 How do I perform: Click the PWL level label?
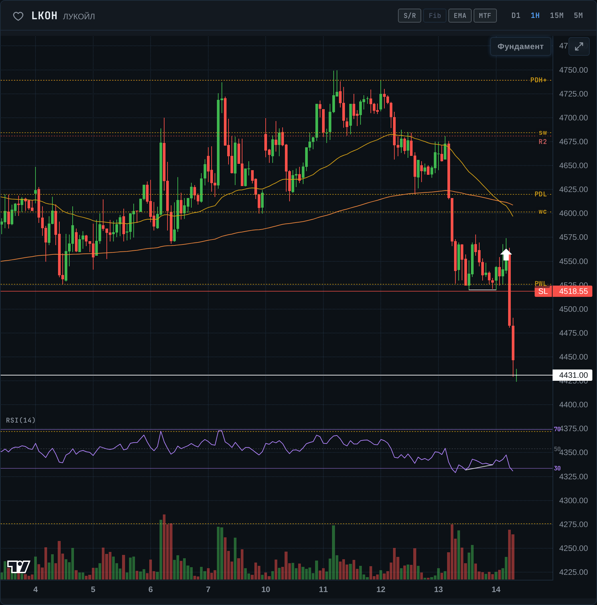pos(541,283)
